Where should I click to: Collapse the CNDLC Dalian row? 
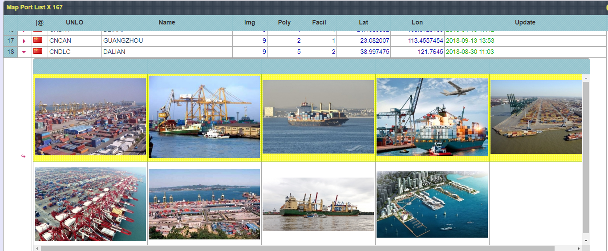pyautogui.click(x=24, y=52)
